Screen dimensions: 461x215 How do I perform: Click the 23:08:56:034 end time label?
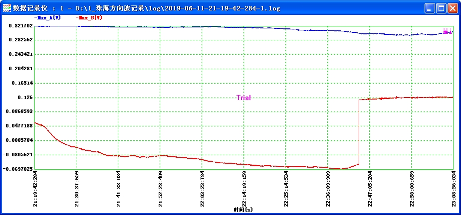[453, 189]
